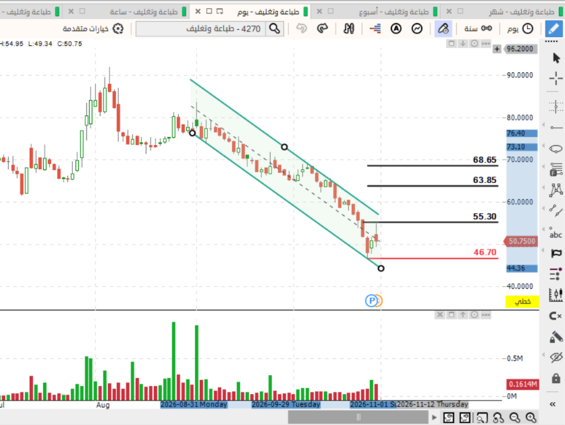Open advanced options gear button
The image size is (565, 425).
(x=93, y=28)
